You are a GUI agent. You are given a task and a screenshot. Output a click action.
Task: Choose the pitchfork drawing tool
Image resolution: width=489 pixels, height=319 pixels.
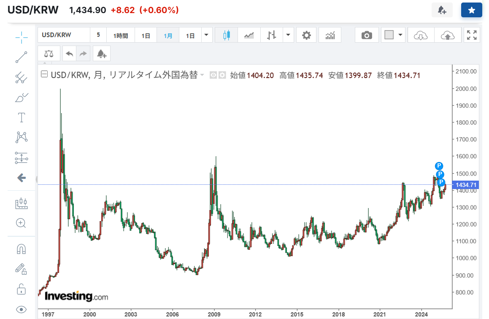[21, 77]
